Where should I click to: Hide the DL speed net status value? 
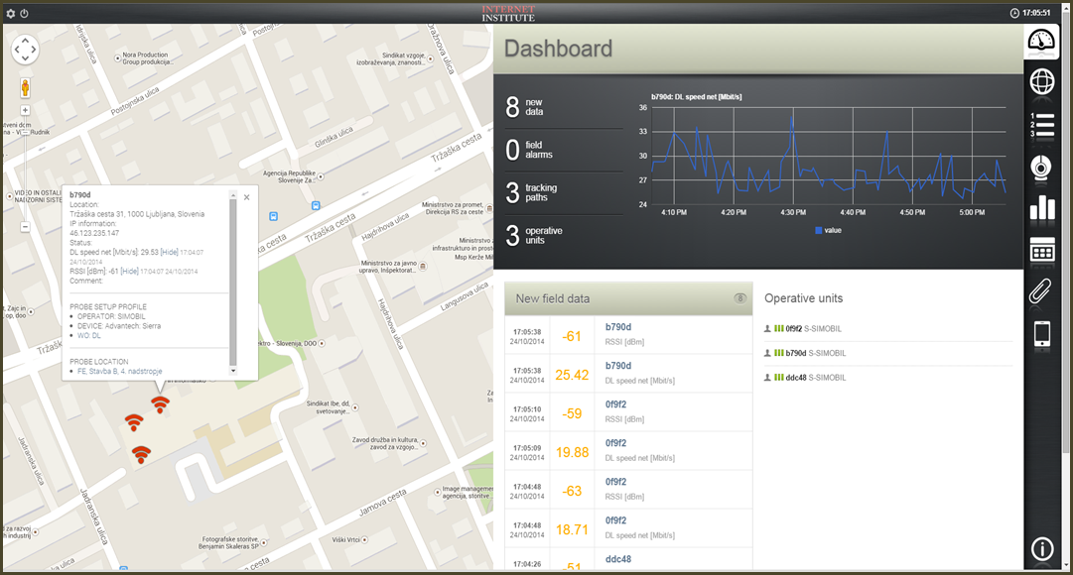tap(169, 252)
